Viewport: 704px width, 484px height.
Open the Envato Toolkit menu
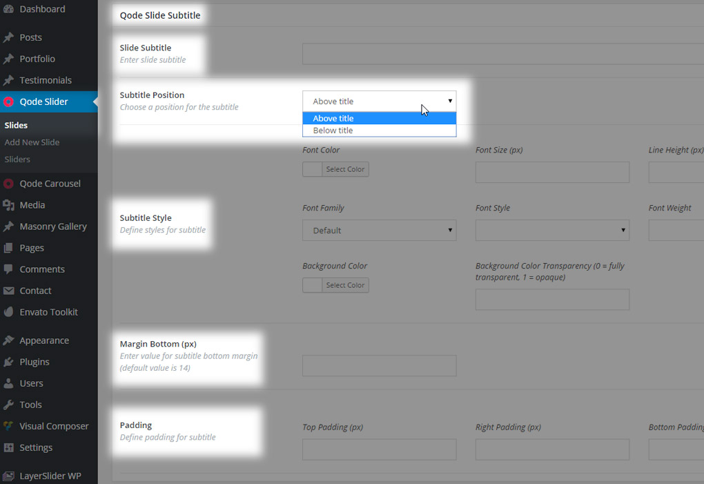[x=48, y=312]
